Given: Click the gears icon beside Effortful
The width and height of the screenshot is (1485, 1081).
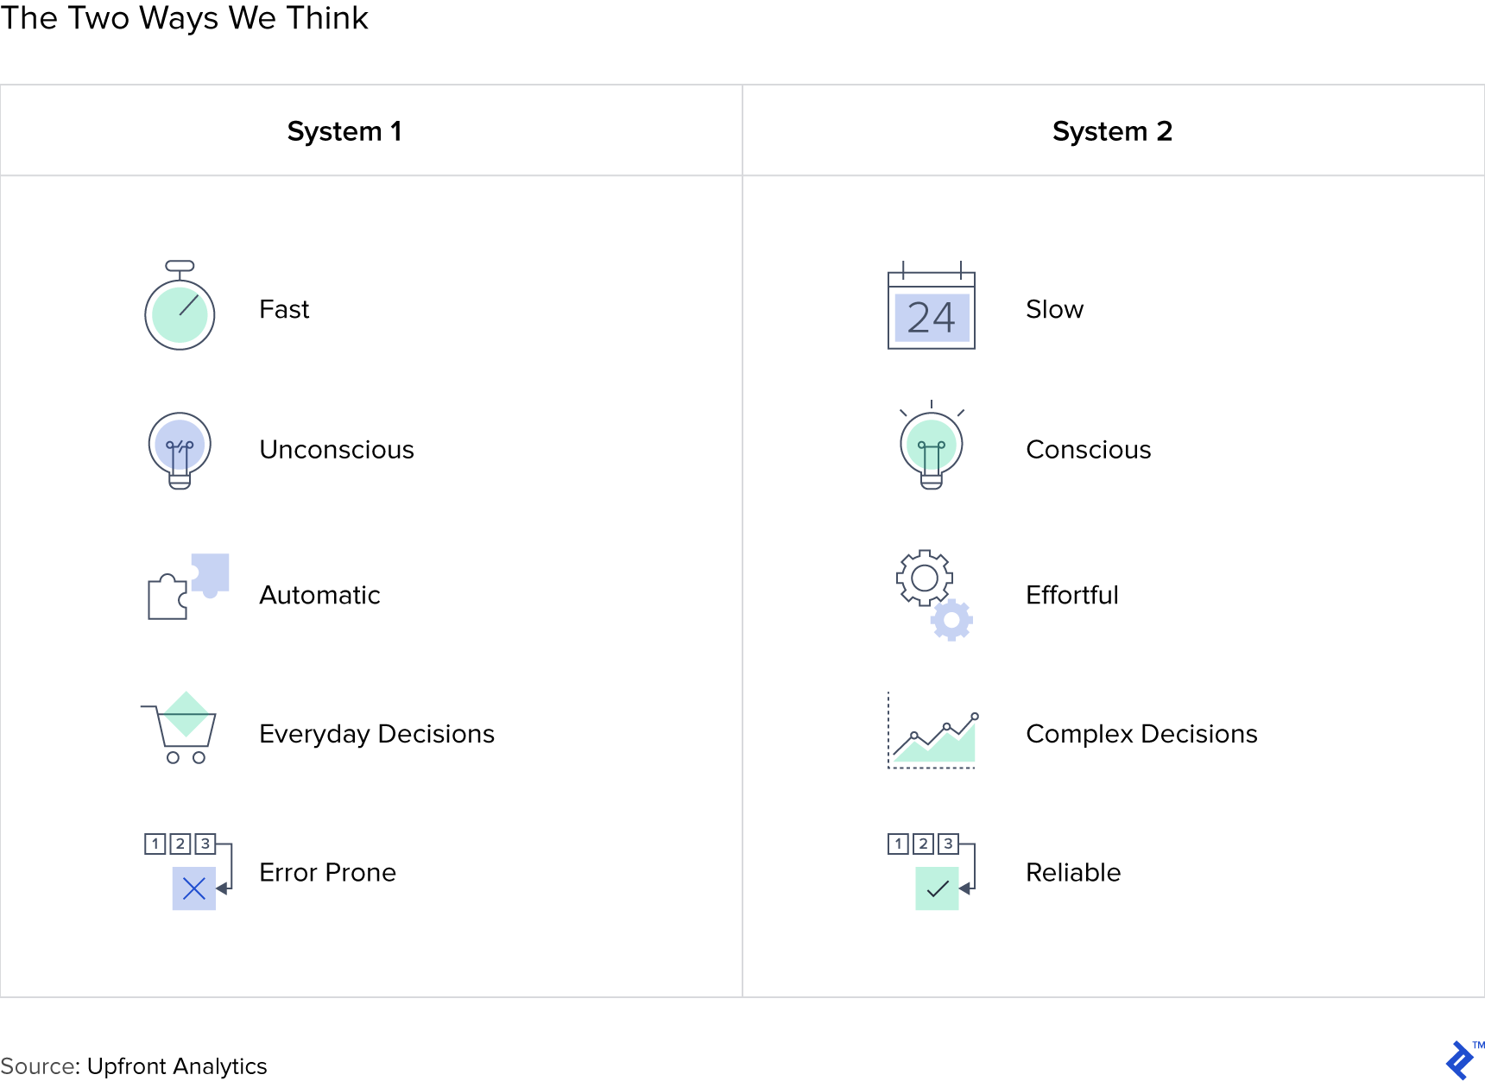Looking at the screenshot, I should pos(935,595).
